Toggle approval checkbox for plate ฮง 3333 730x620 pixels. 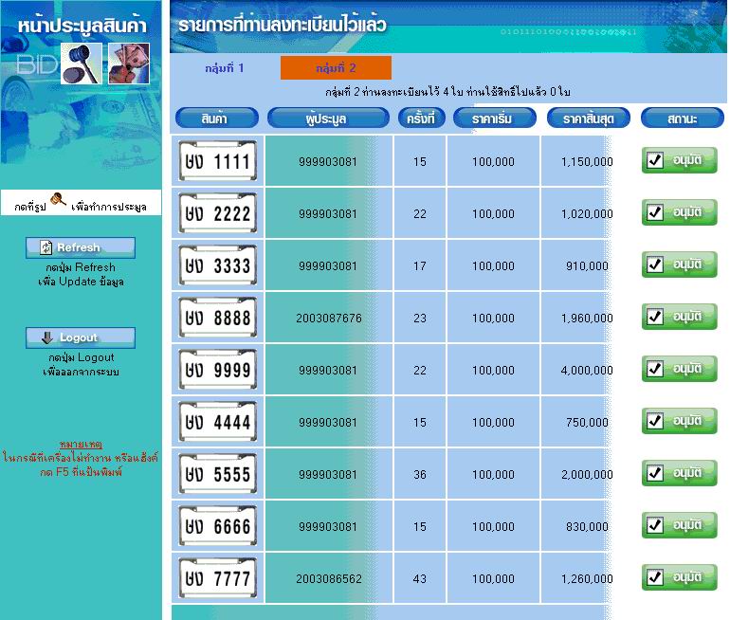tap(654, 265)
